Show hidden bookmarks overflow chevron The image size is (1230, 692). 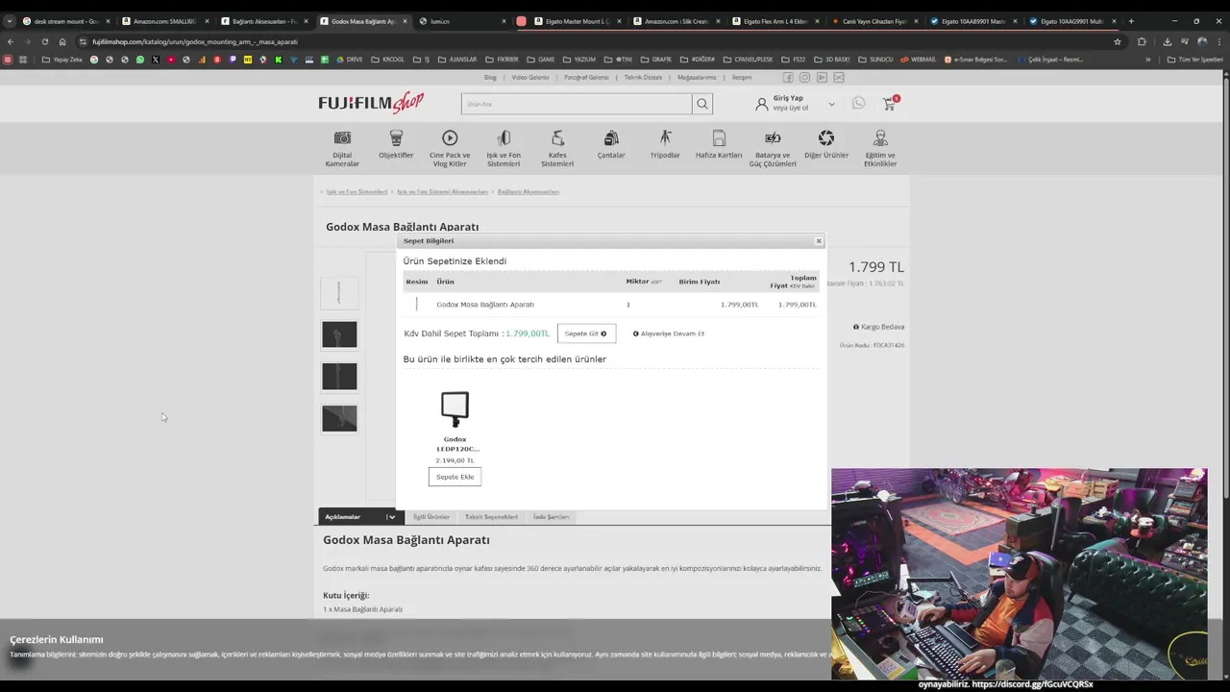(1147, 60)
